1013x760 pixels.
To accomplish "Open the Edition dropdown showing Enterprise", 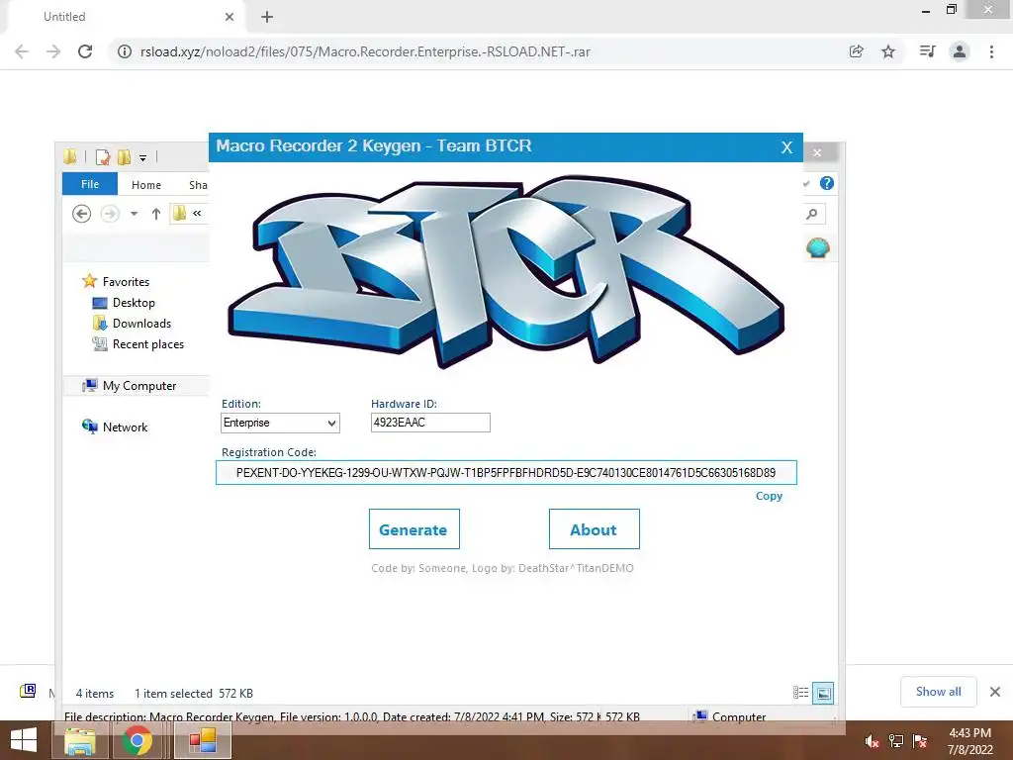I will pyautogui.click(x=280, y=423).
